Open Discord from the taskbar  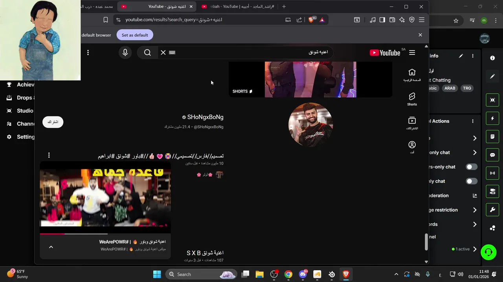click(x=303, y=274)
